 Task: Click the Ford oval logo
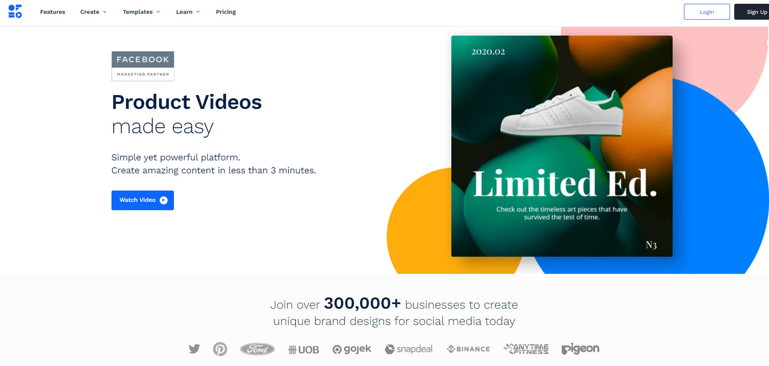pyautogui.click(x=257, y=349)
